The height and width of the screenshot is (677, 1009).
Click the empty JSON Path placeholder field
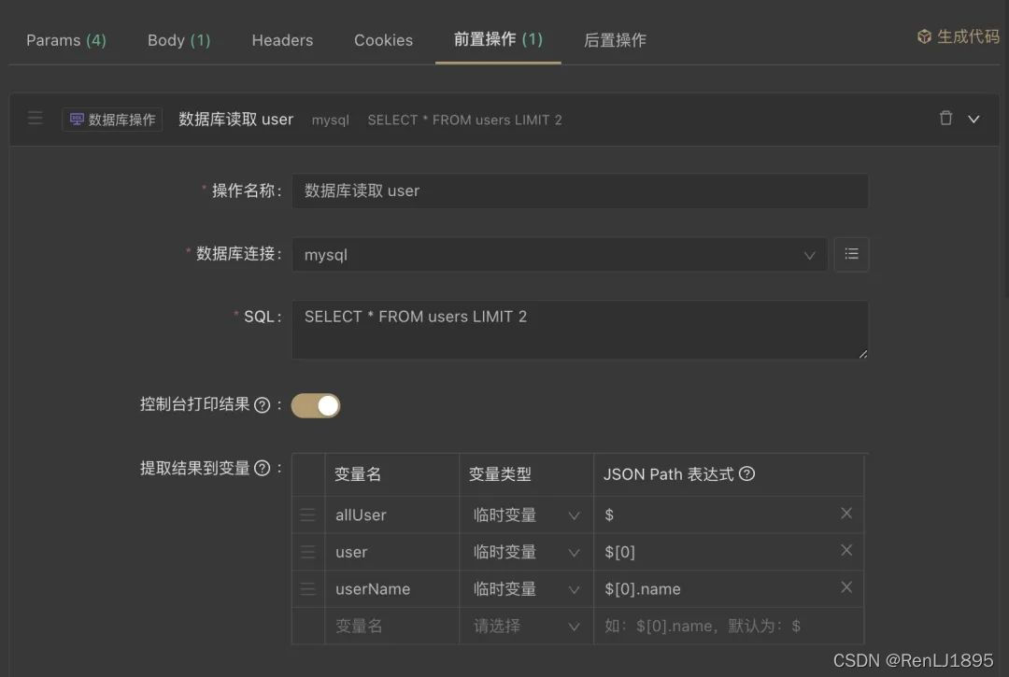coord(729,627)
